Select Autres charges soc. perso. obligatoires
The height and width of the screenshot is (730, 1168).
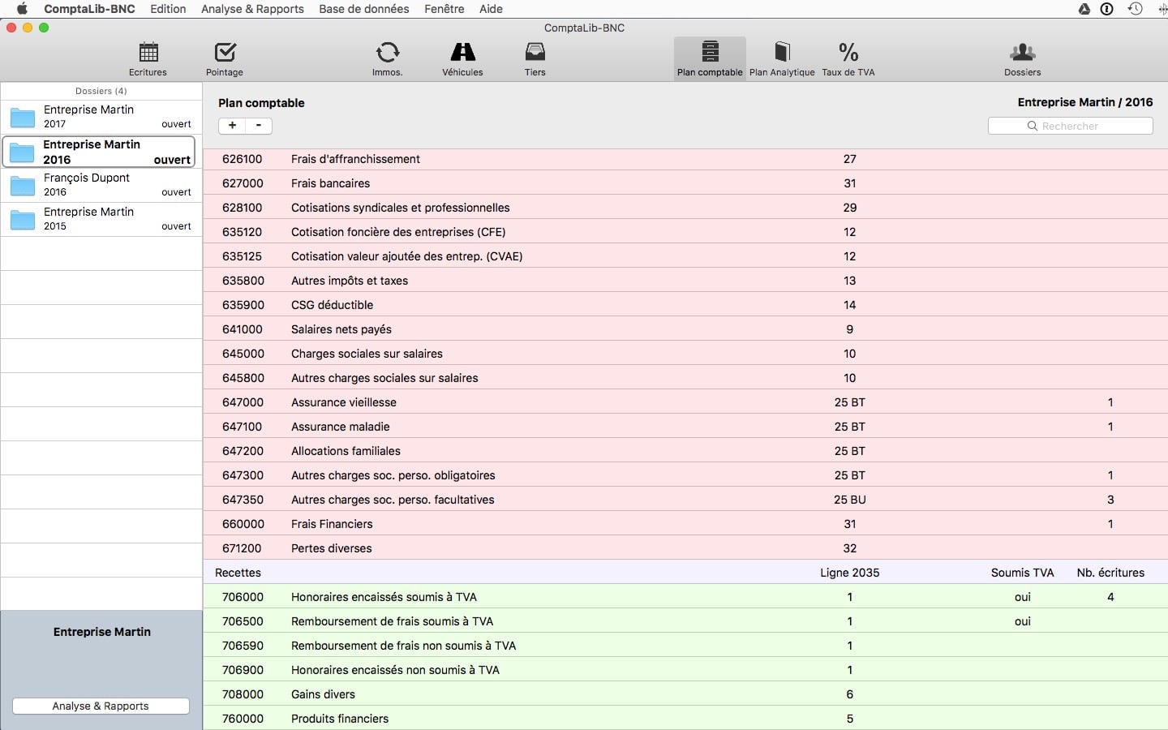click(x=685, y=475)
